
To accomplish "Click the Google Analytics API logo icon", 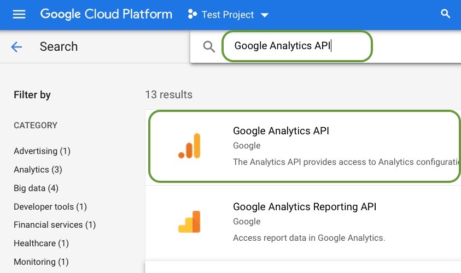I will pyautogui.click(x=189, y=146).
